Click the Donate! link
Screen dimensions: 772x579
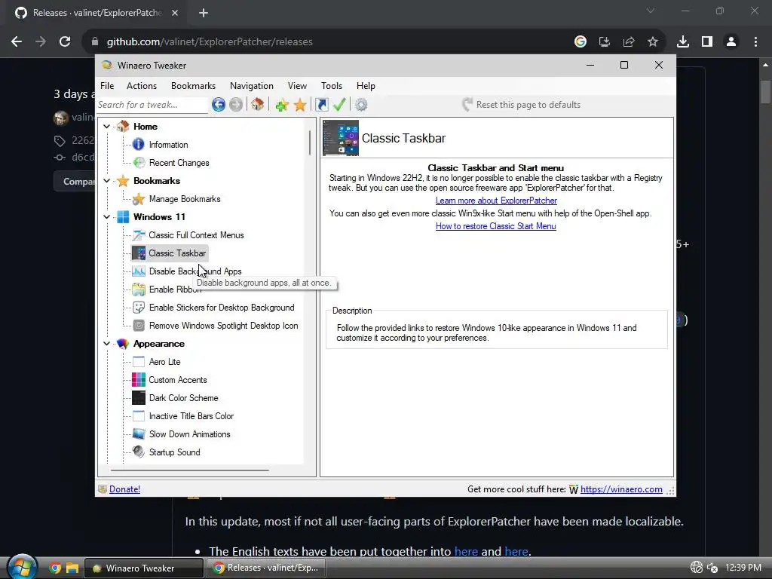pyautogui.click(x=124, y=489)
